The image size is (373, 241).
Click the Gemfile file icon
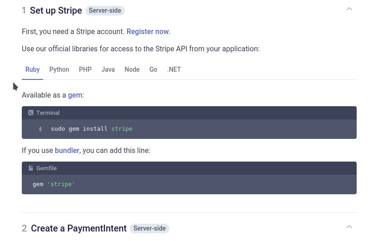click(31, 168)
